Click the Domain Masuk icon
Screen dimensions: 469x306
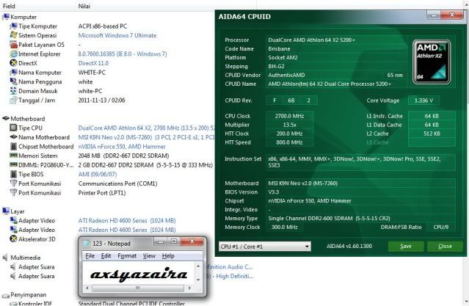tap(13, 91)
